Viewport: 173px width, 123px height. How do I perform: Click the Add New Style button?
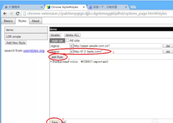pos(16,43)
